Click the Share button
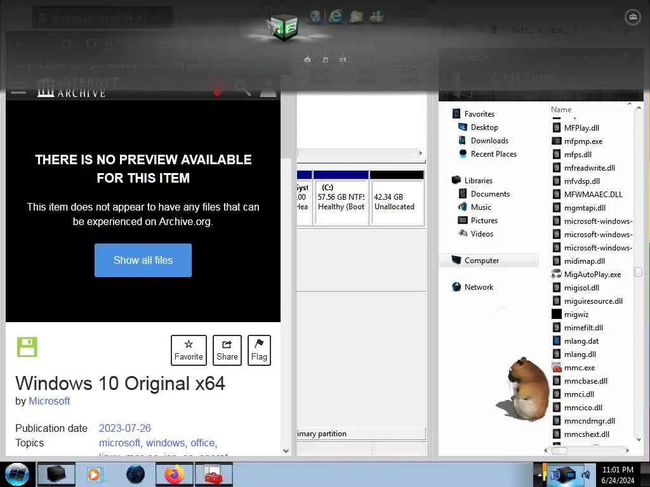Viewport: 650px width, 487px height. (227, 350)
